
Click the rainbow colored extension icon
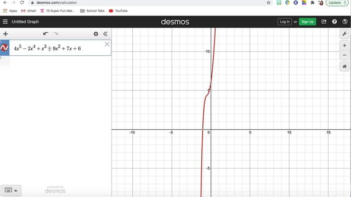click(304, 3)
